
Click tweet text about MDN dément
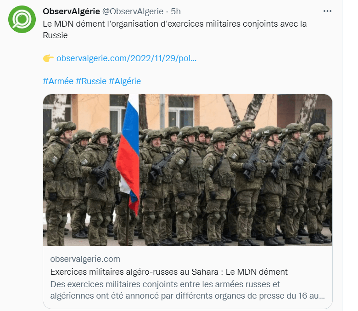click(175, 29)
